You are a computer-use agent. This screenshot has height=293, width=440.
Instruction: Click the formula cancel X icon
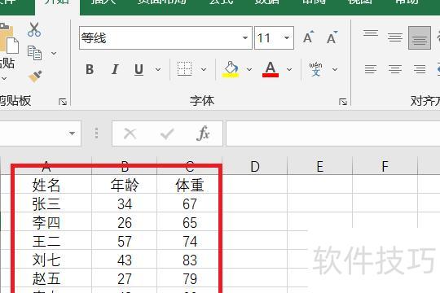[x=130, y=133]
